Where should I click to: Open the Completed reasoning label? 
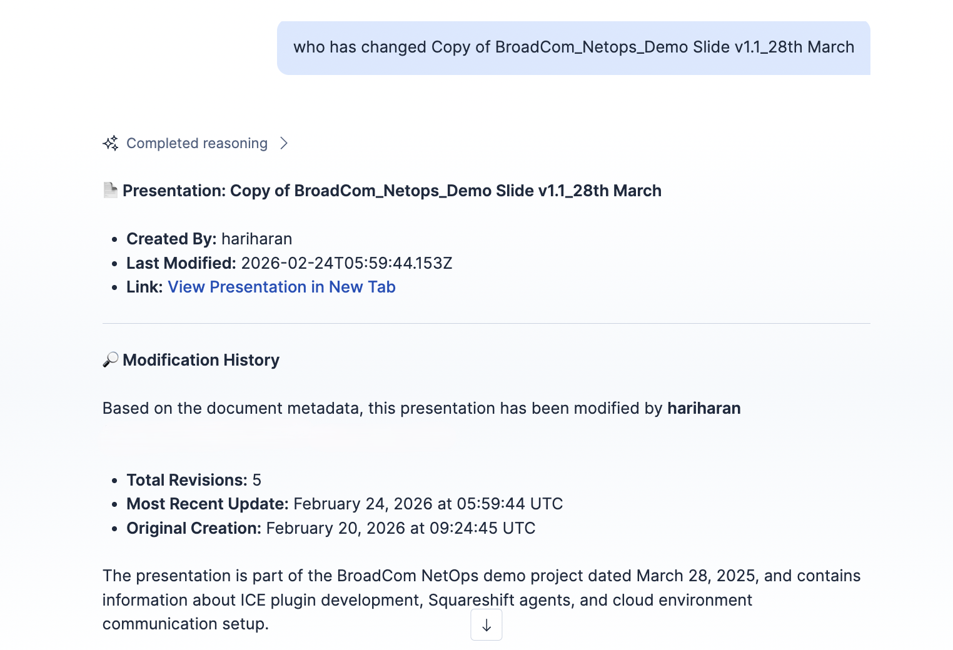tap(196, 143)
